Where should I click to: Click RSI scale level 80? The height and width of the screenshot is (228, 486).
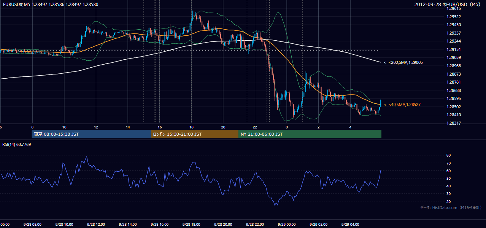(x=448, y=155)
